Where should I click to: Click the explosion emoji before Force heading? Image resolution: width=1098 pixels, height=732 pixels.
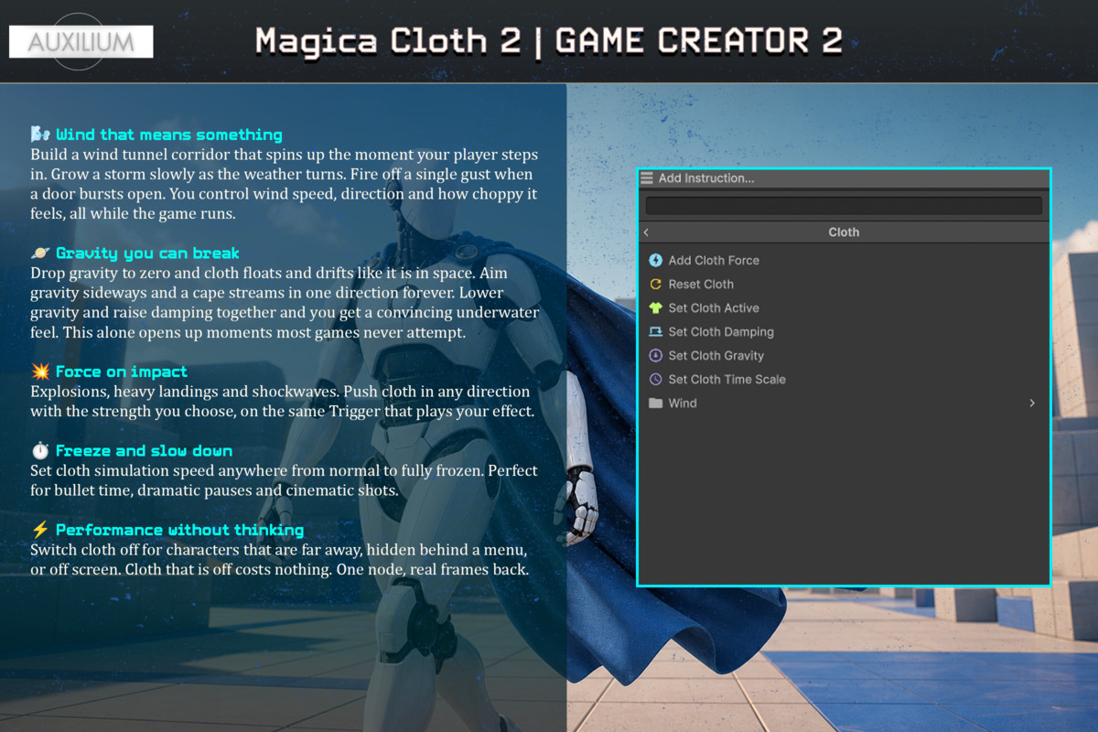[x=39, y=371]
